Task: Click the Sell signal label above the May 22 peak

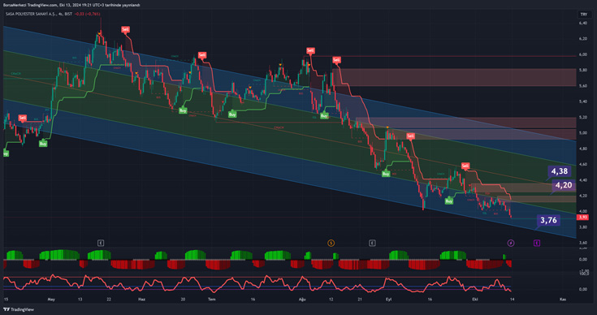Action: point(125,29)
